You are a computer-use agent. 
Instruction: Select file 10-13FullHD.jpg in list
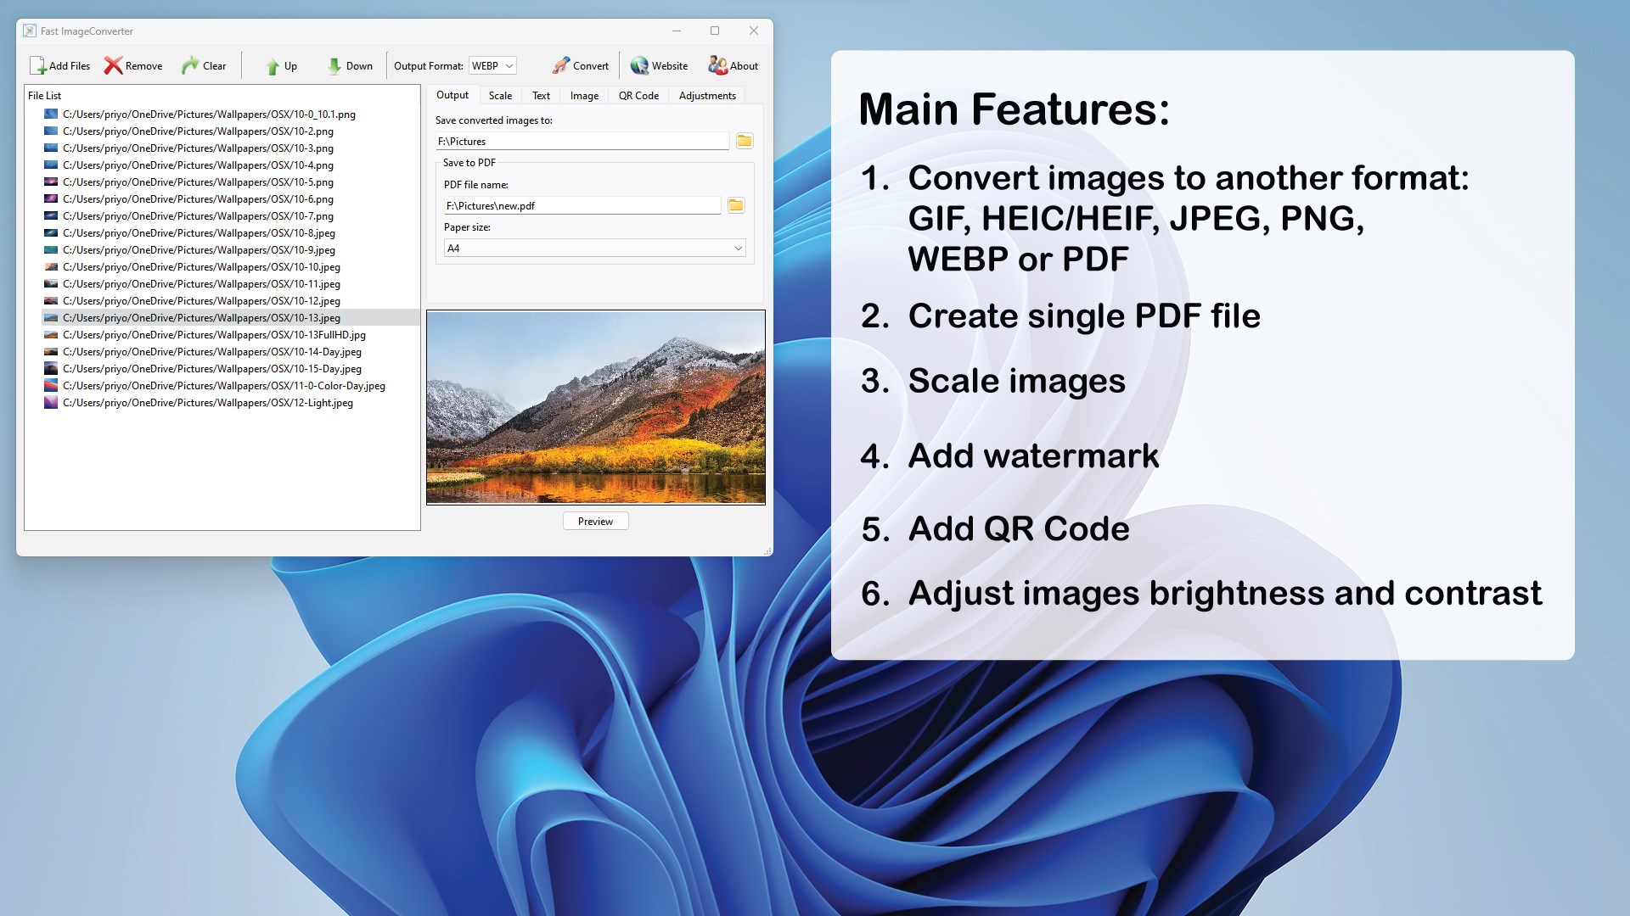pos(214,335)
